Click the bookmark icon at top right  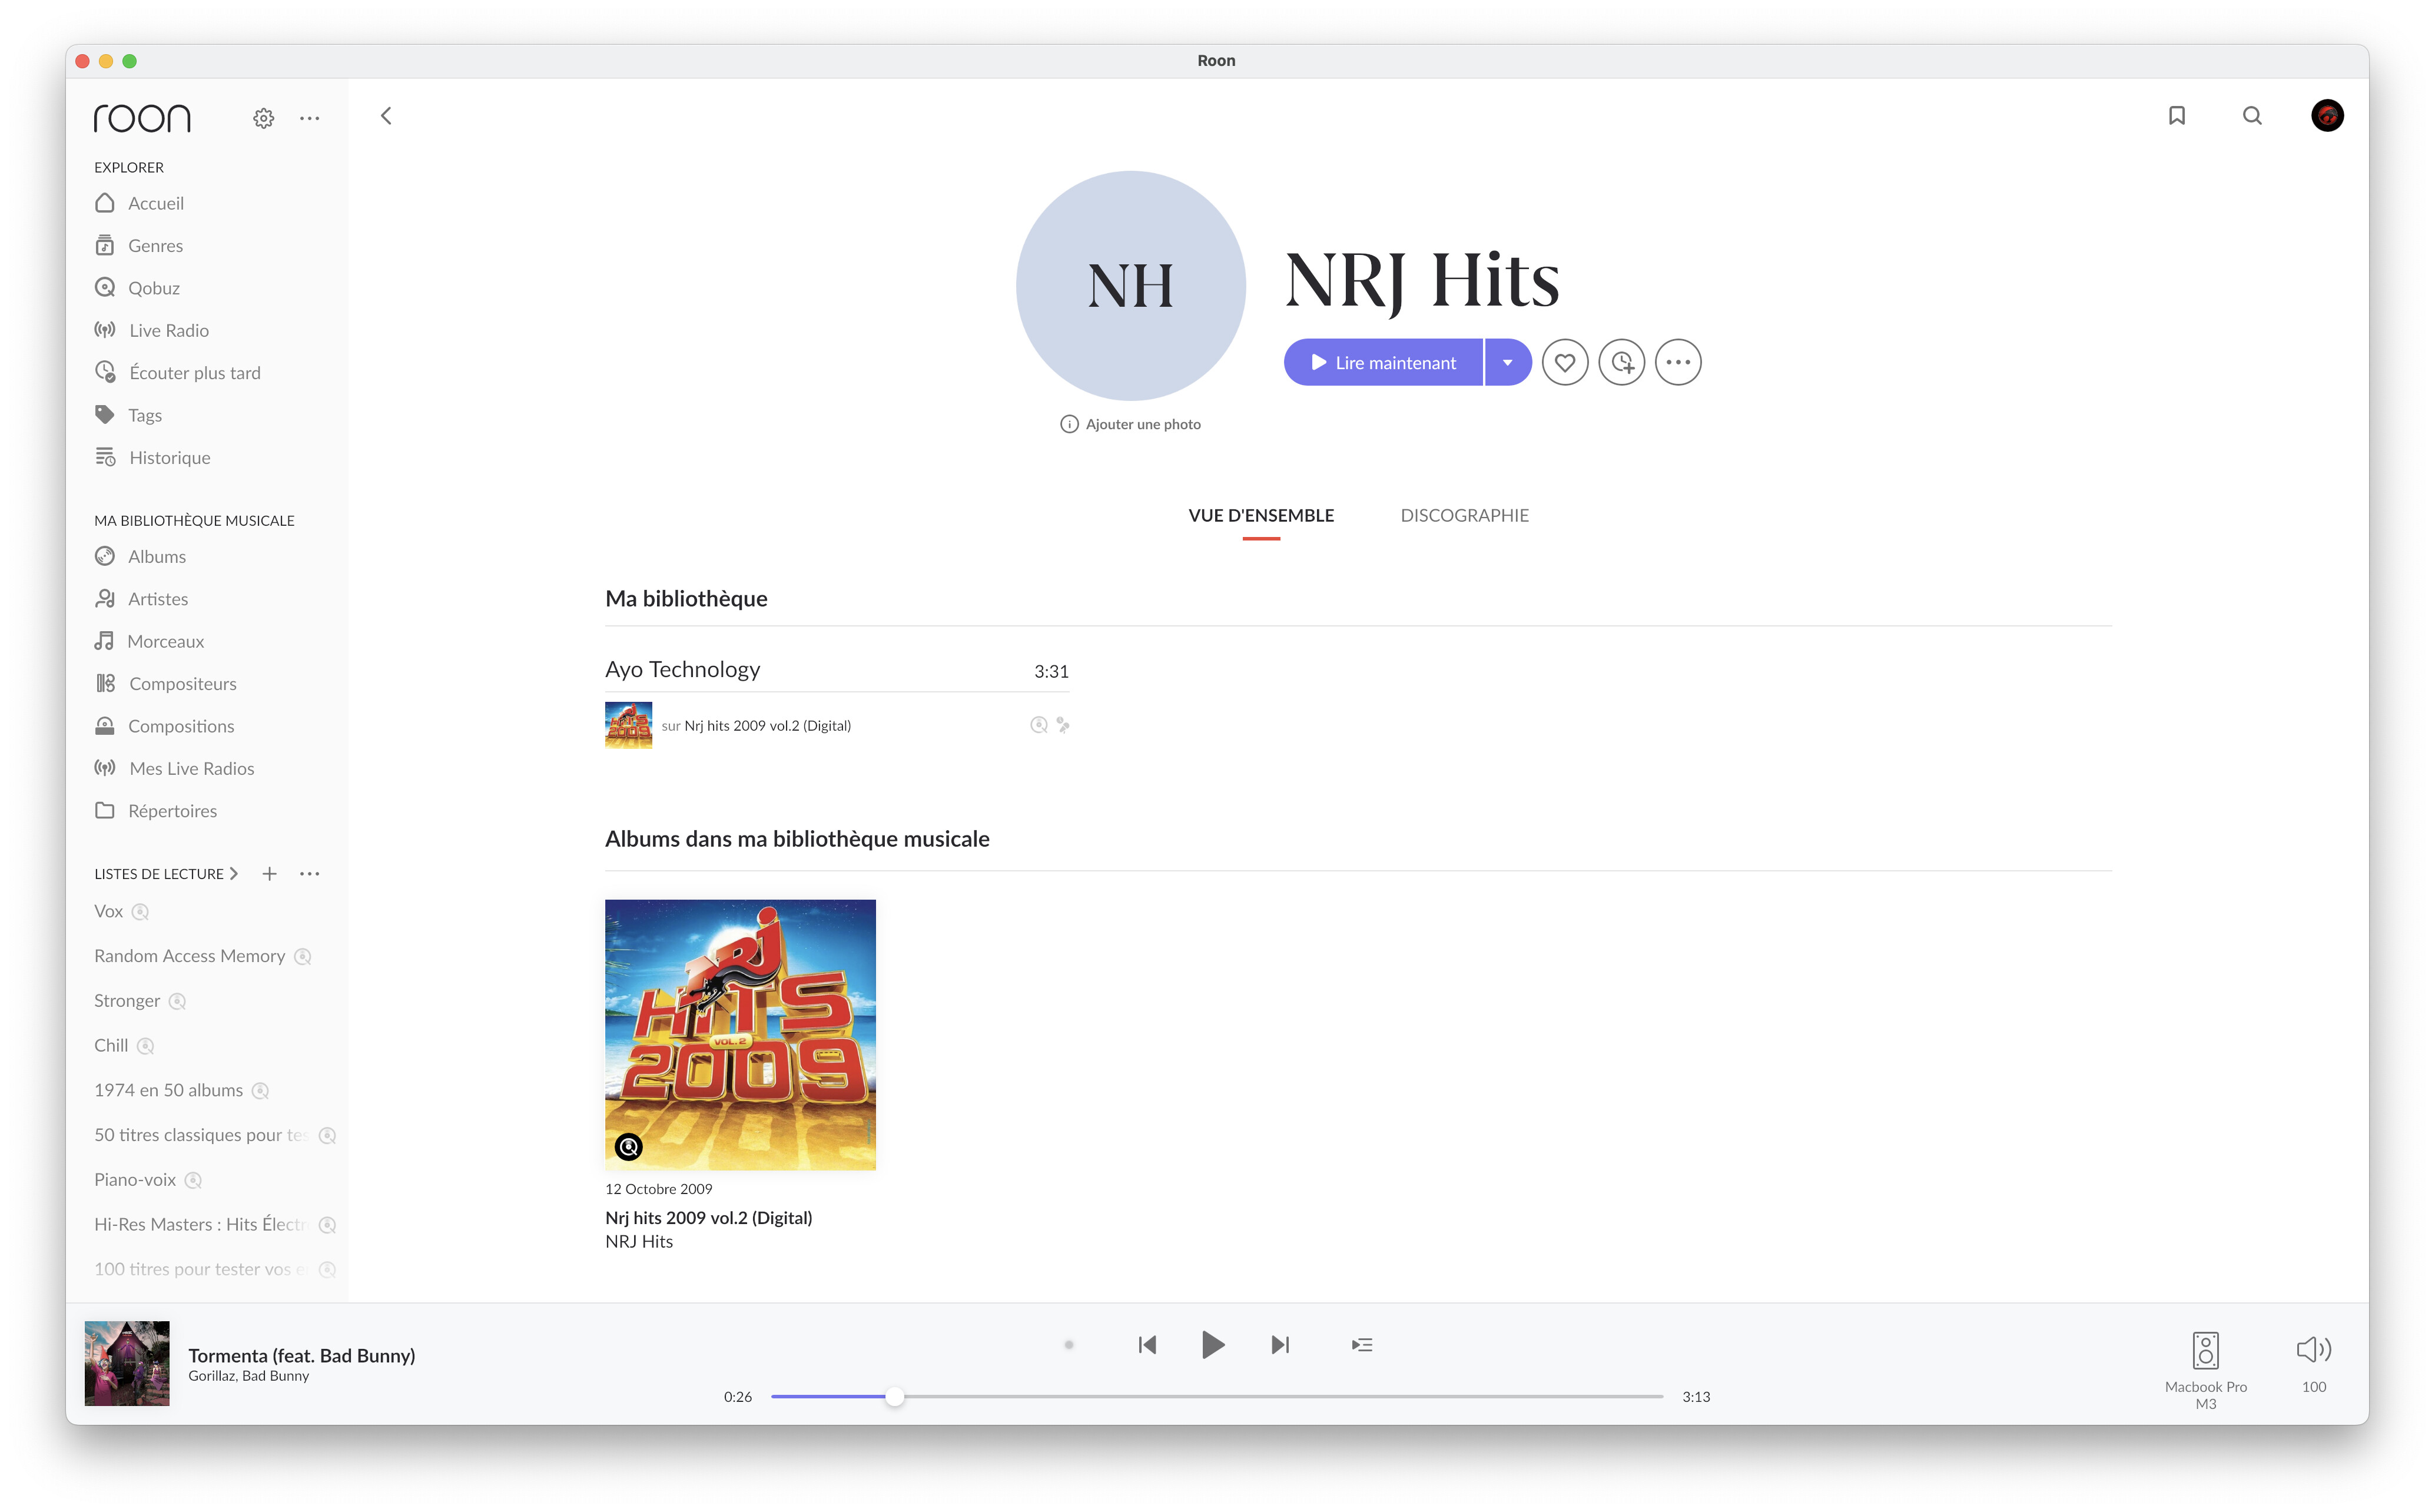click(x=2176, y=116)
